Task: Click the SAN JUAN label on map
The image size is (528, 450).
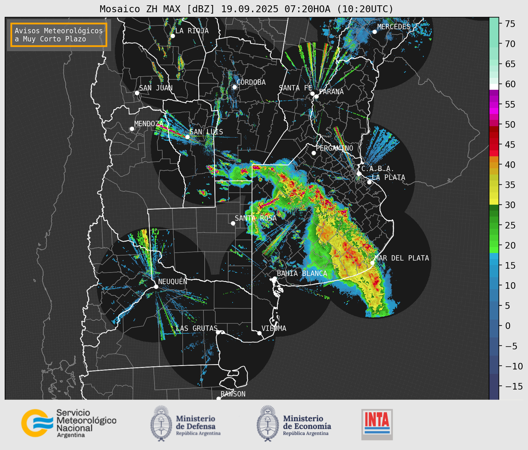Action: pyautogui.click(x=156, y=88)
